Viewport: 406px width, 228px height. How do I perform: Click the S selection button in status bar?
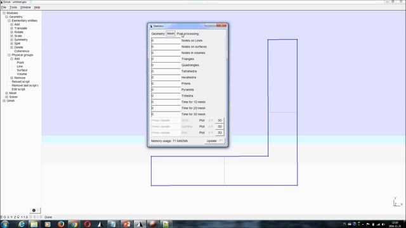pyautogui.click(x=27, y=217)
